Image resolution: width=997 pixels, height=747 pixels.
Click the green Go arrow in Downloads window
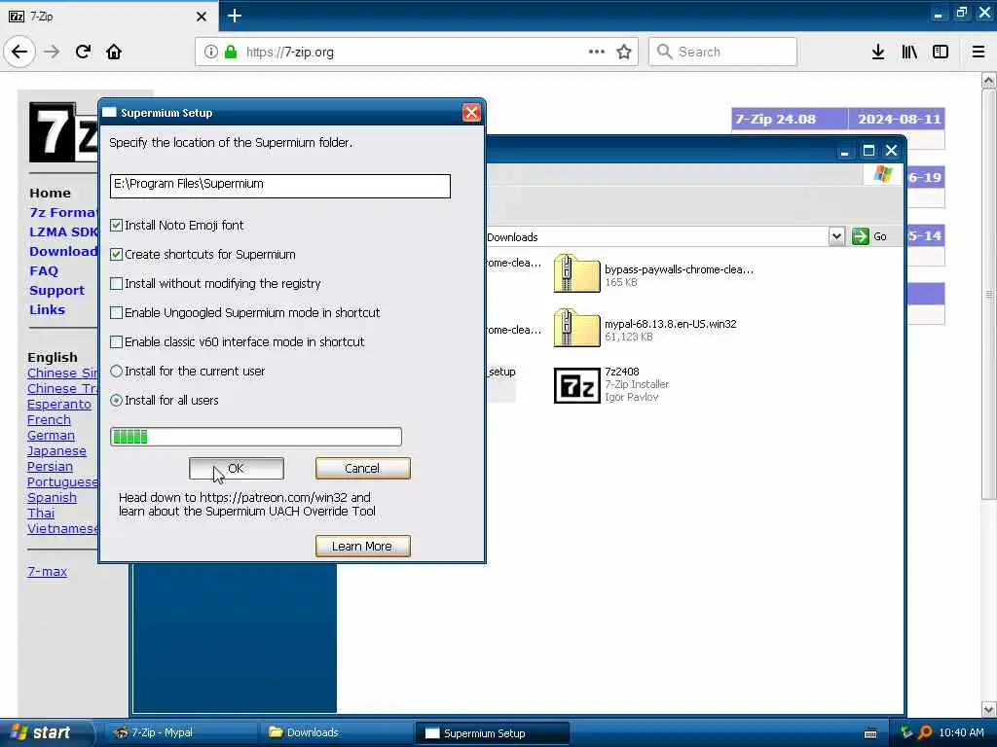coord(861,236)
